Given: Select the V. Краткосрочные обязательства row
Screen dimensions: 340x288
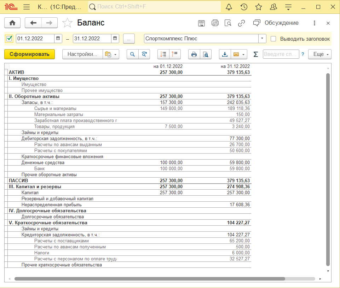Looking at the screenshot, I should (129, 223).
